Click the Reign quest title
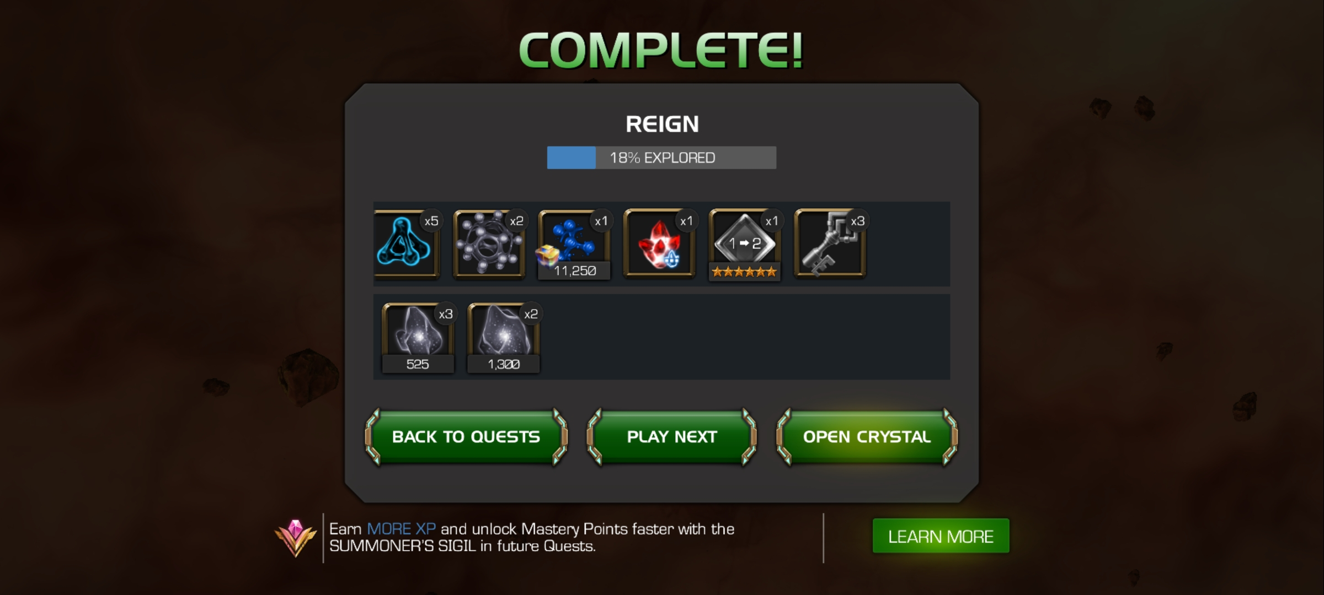1324x595 pixels. 662,124
